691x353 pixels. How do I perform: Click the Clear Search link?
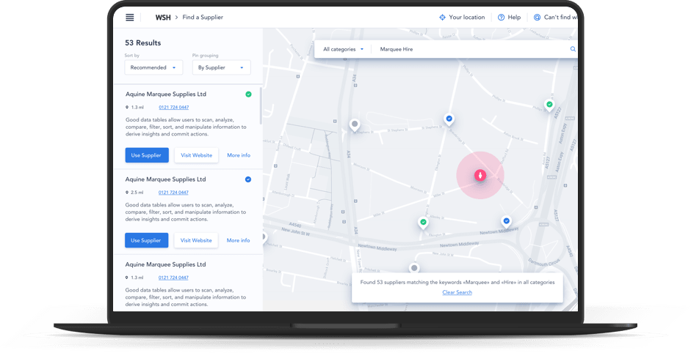point(457,292)
